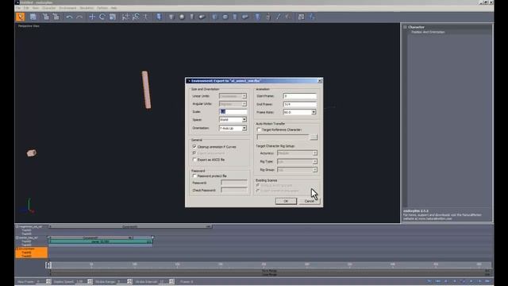The width and height of the screenshot is (508, 286).
Task: Open the Character menu
Action: coord(49,8)
